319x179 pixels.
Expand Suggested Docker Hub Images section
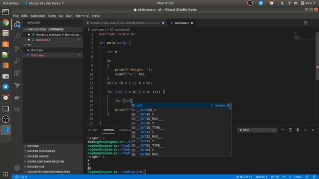coord(53,172)
